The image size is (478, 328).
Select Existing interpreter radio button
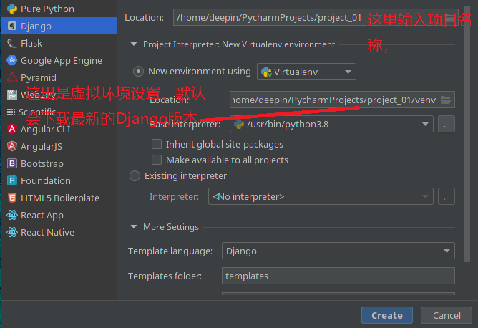135,175
